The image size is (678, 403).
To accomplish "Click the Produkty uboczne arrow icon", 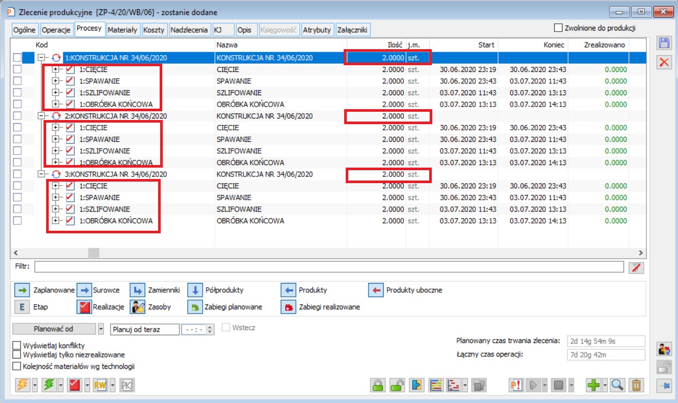I will click(375, 290).
